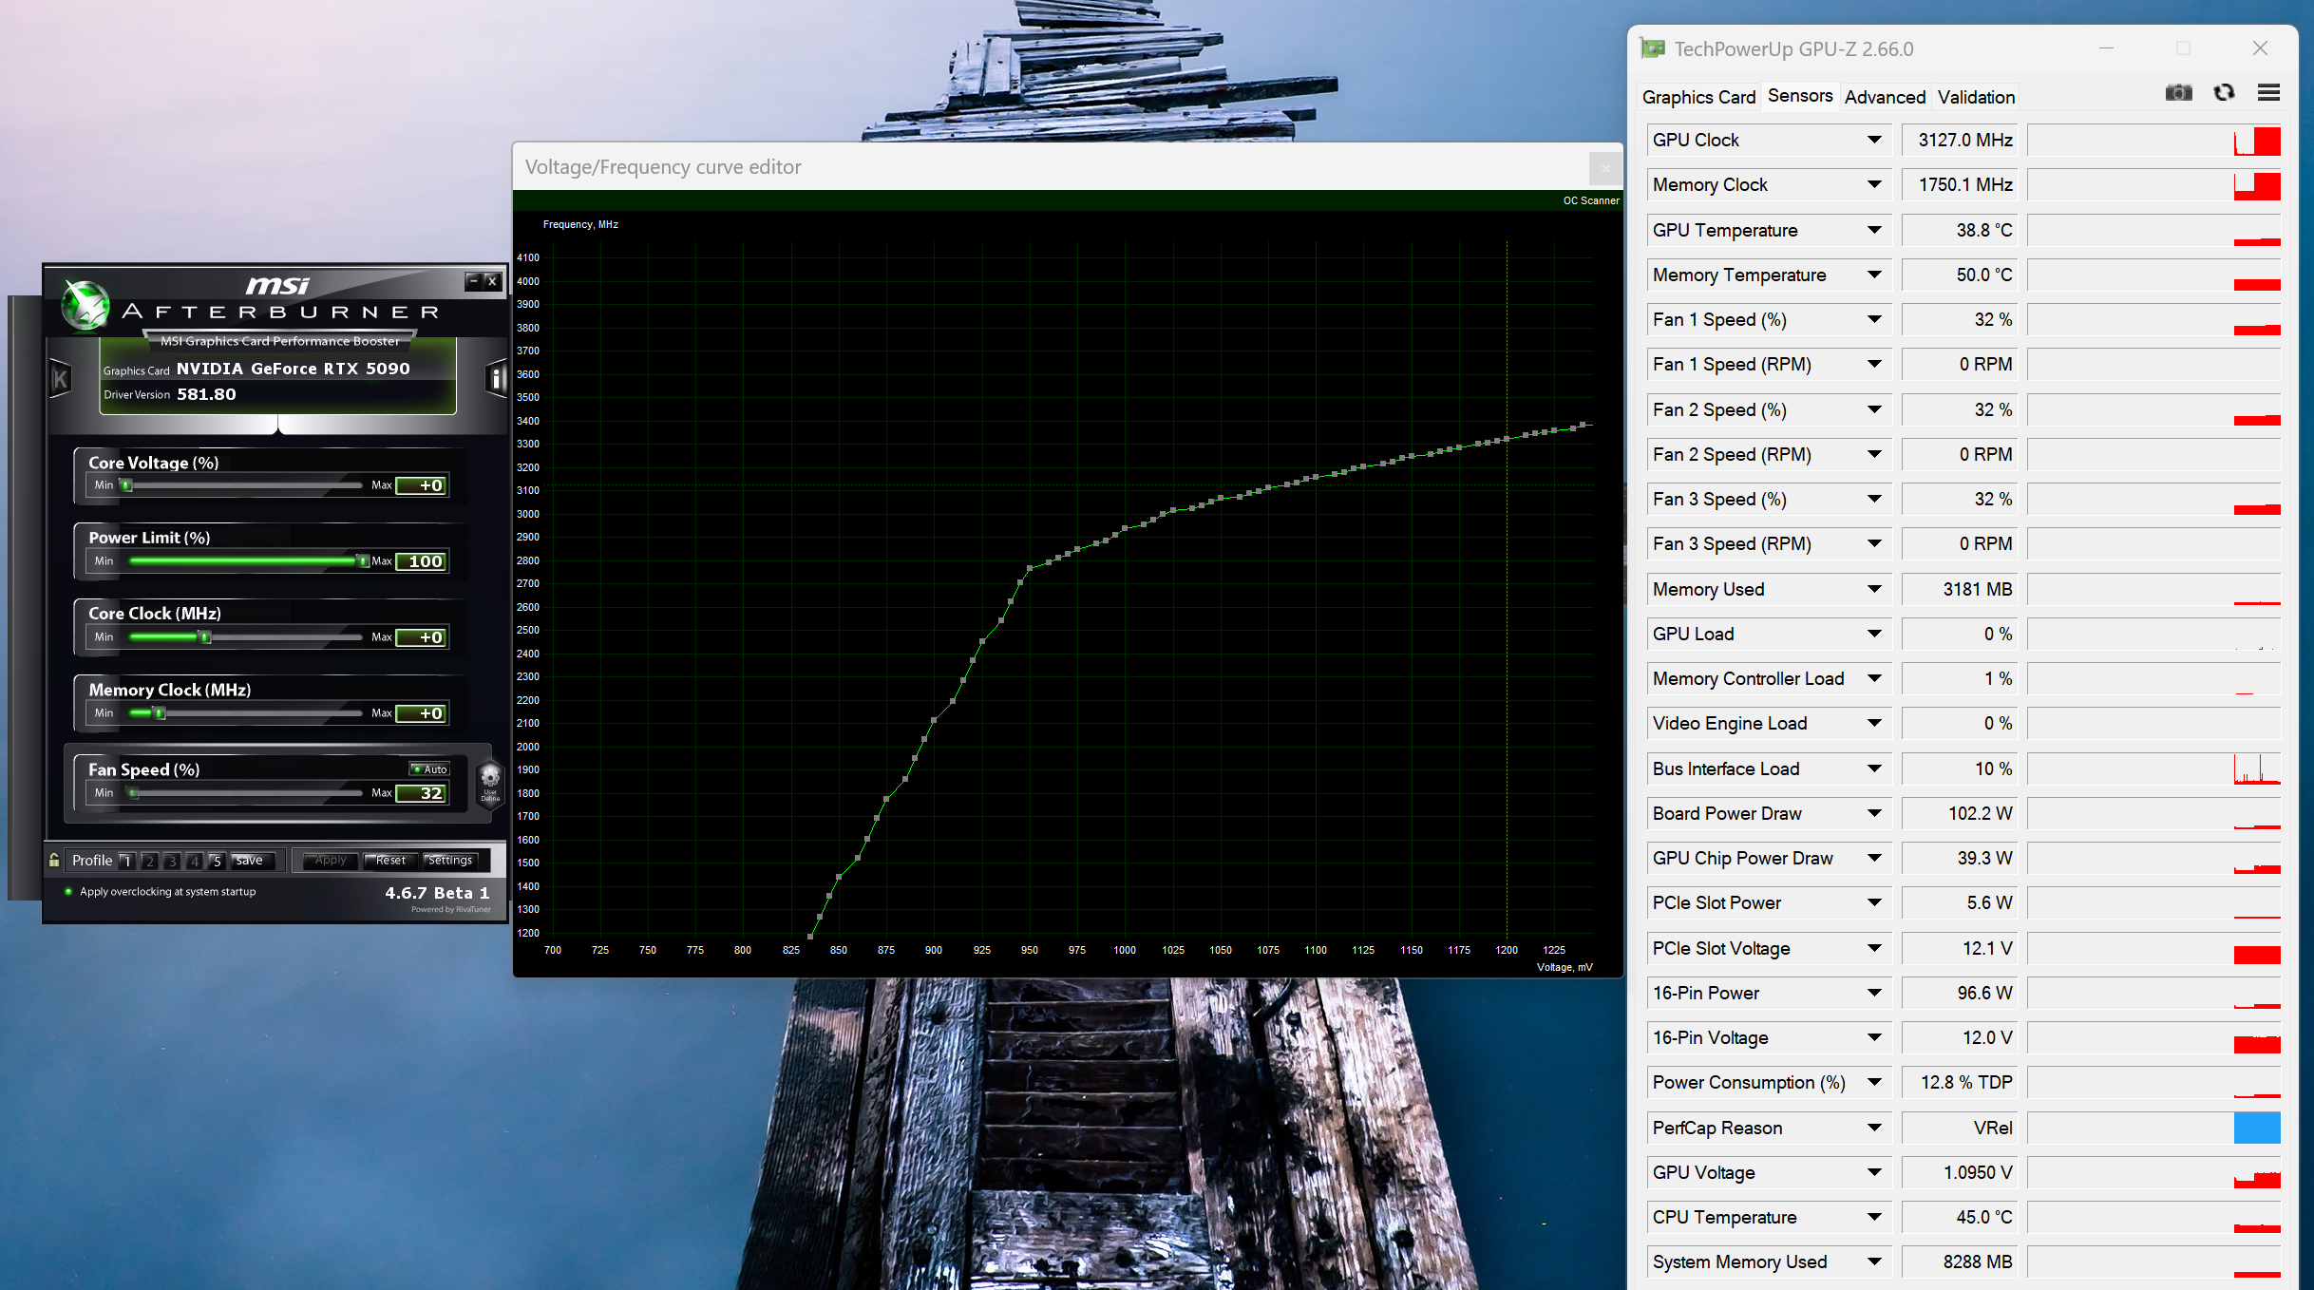Switch to the Graphics Card tab
The height and width of the screenshot is (1290, 2314).
1698,97
